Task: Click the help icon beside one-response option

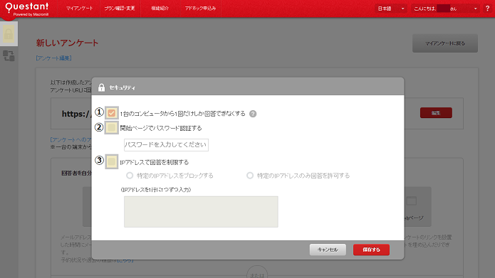Action: 253,114
